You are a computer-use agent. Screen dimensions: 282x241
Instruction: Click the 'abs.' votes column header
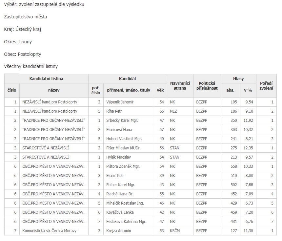pyautogui.click(x=230, y=90)
